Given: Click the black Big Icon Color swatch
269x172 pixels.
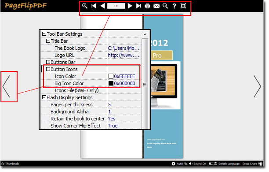Looking at the screenshot, I should (x=111, y=83).
